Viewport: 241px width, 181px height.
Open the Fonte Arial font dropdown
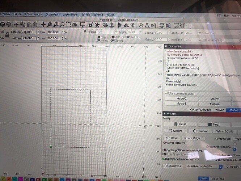pos(107,32)
